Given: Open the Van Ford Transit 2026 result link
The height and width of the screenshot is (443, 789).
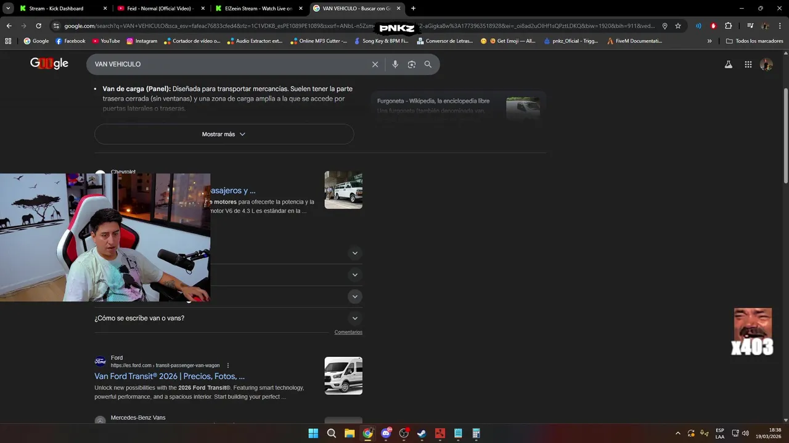Looking at the screenshot, I should coord(170,376).
